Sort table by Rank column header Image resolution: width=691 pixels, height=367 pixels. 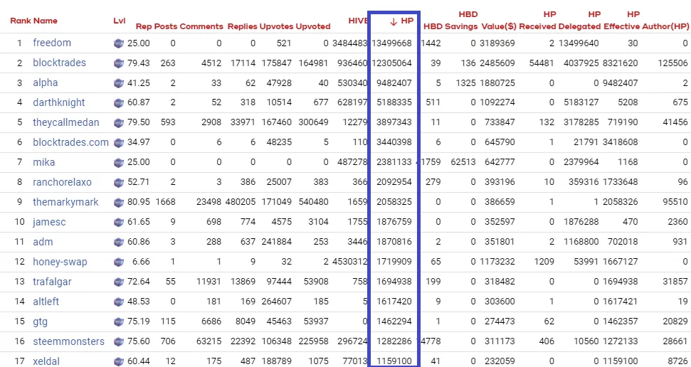21,21
